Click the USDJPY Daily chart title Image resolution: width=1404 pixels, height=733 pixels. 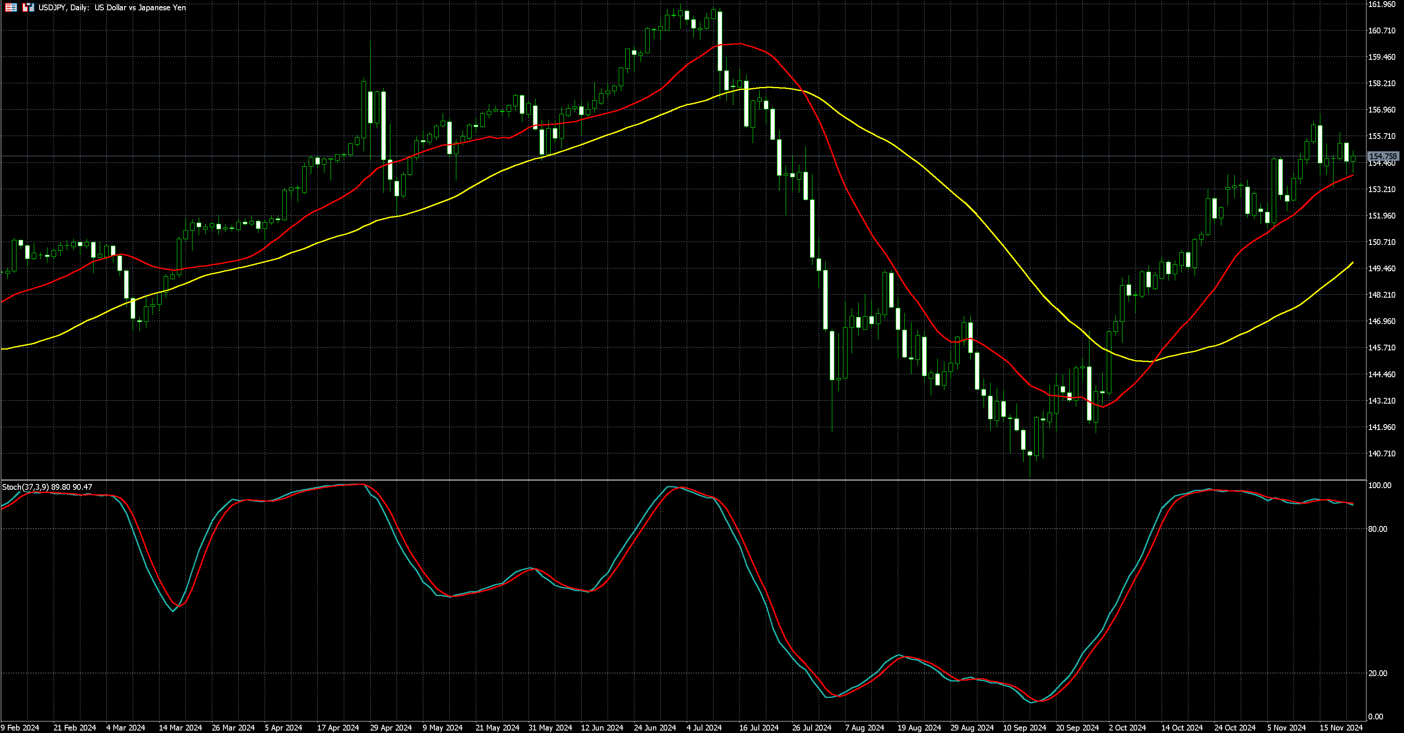click(112, 8)
